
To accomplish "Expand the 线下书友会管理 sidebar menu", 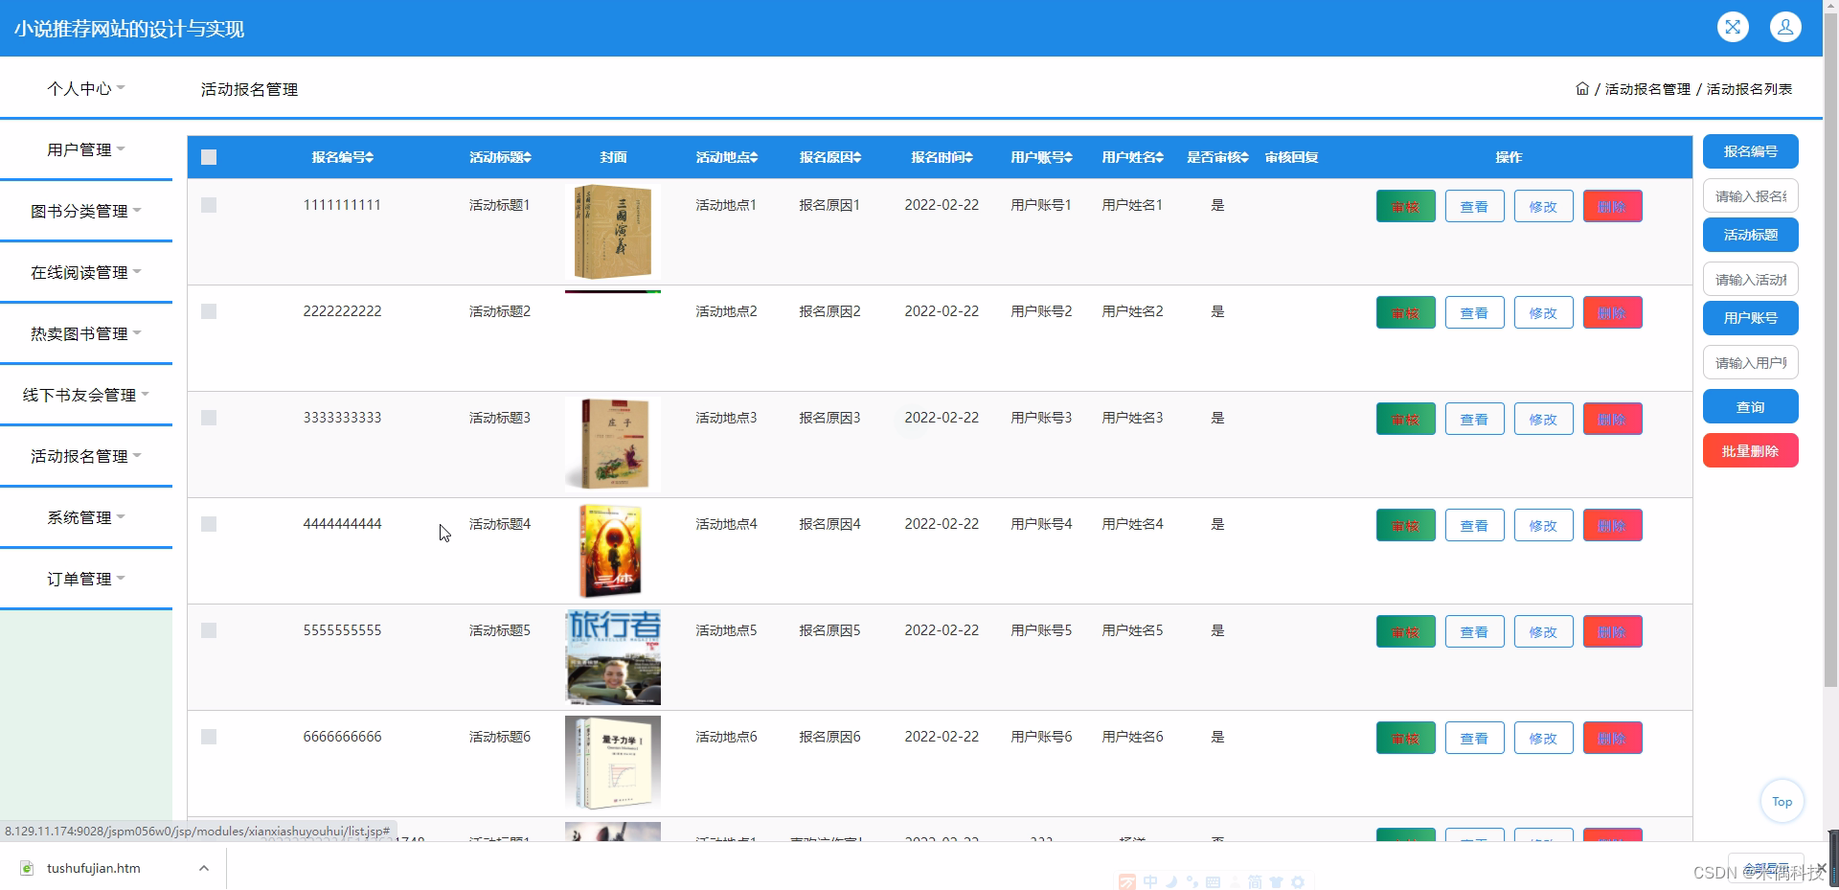I will [86, 395].
